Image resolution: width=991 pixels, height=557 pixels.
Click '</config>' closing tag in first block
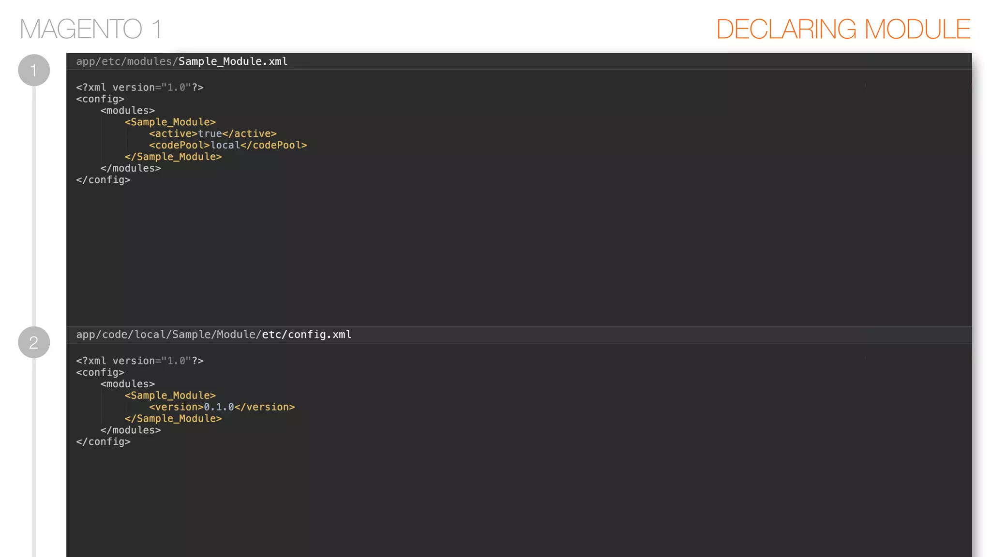pos(103,180)
